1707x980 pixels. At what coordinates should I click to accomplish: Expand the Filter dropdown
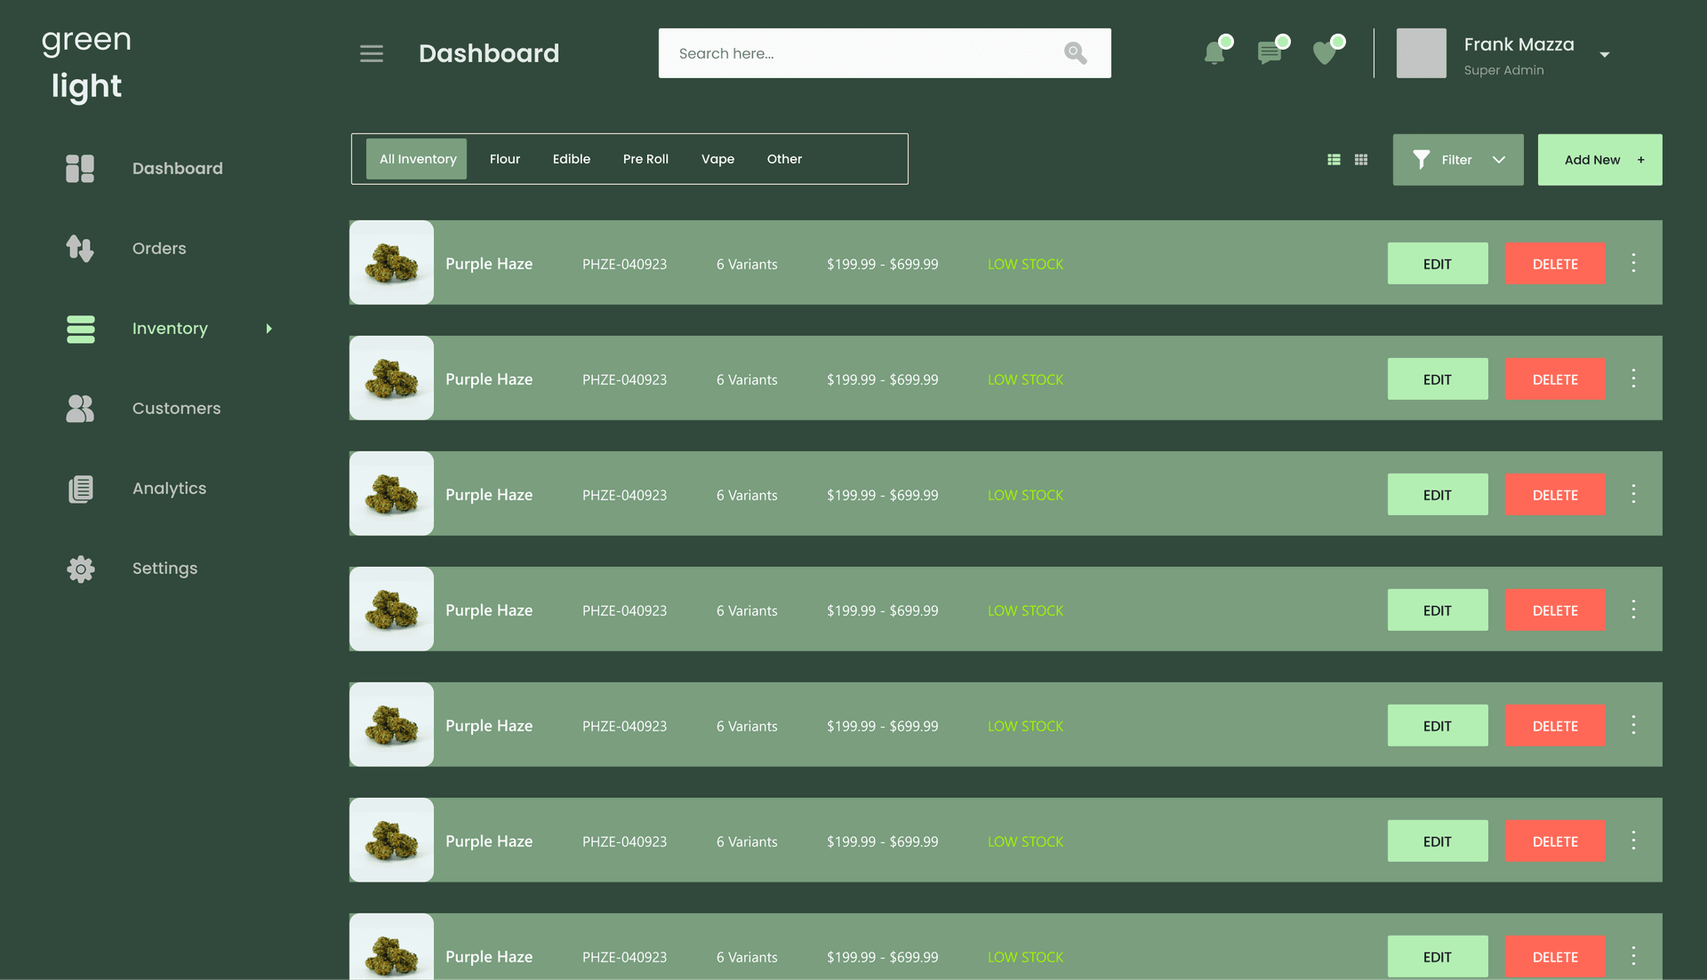point(1499,160)
